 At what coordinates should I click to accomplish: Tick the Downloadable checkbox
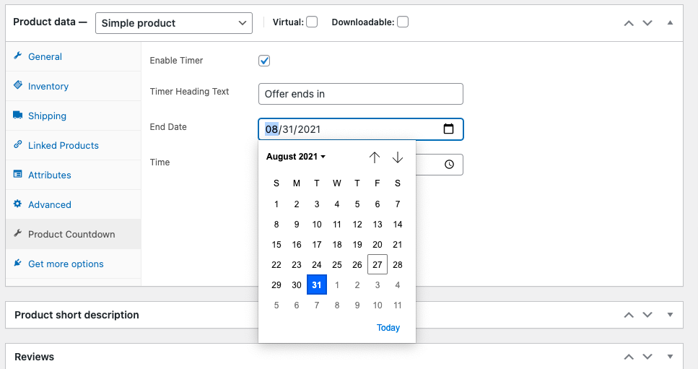403,22
